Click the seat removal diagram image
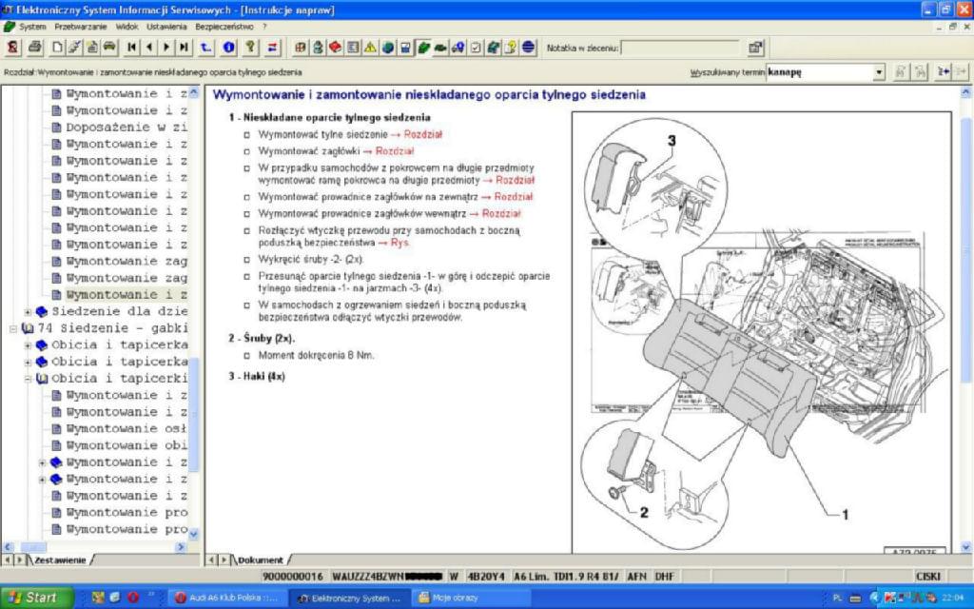Viewport: 974px width, 609px height. tap(762, 332)
